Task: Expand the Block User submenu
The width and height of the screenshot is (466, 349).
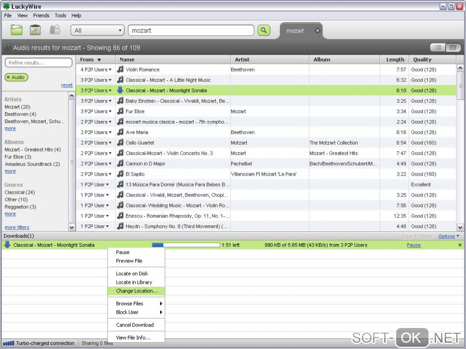Action: 137,312
